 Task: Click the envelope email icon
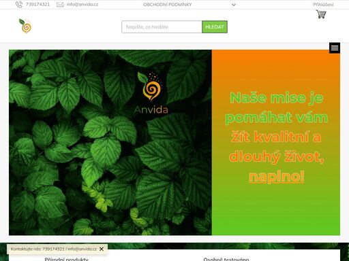(60, 5)
